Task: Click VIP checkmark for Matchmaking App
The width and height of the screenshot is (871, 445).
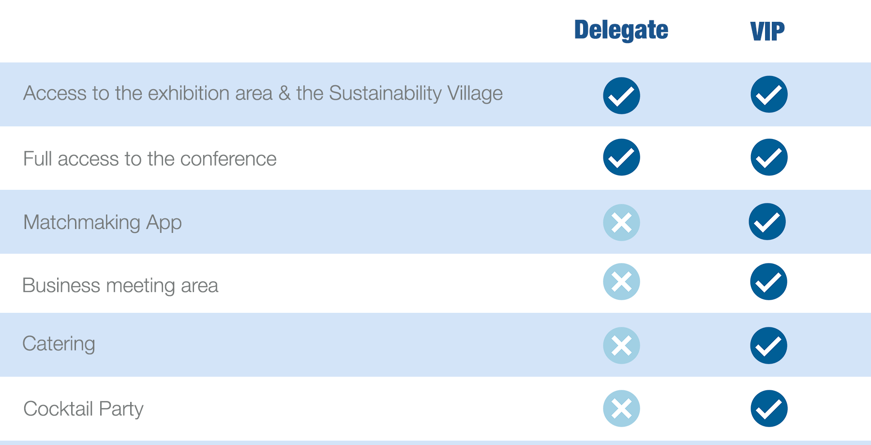Action: 767,222
